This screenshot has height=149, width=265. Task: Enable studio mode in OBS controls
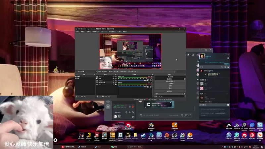tap(170, 84)
